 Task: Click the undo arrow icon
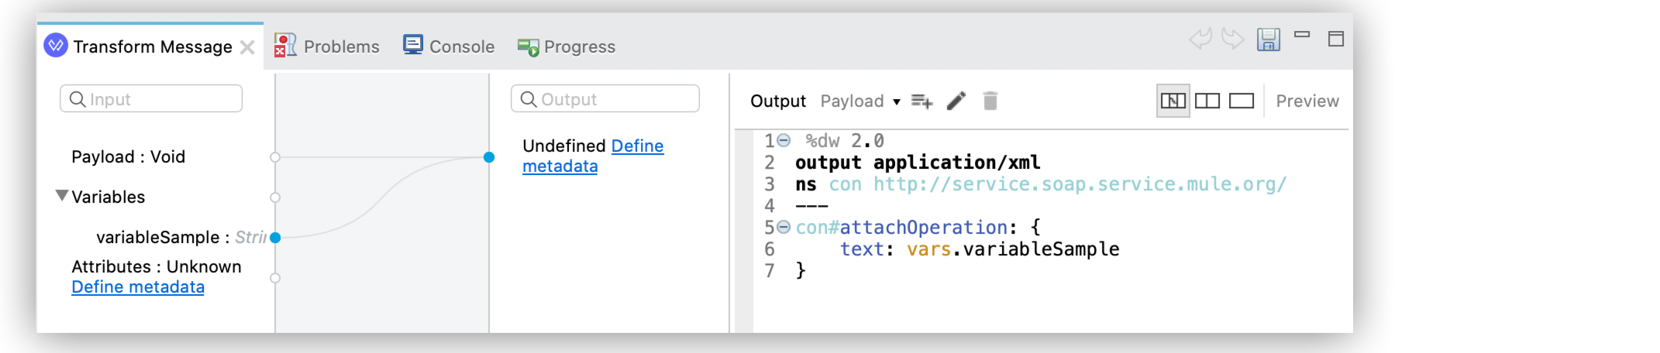1200,39
